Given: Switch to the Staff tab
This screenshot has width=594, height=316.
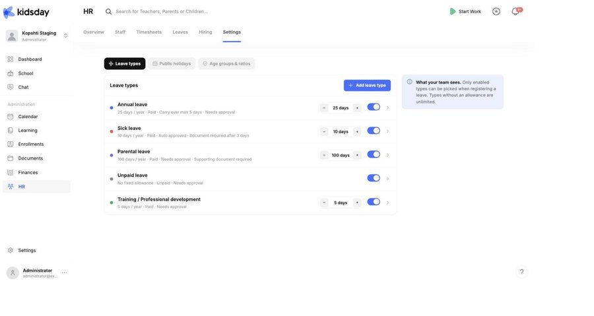Looking at the screenshot, I should 120,32.
